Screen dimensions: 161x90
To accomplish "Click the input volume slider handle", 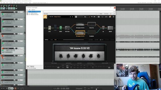I will (58, 67).
